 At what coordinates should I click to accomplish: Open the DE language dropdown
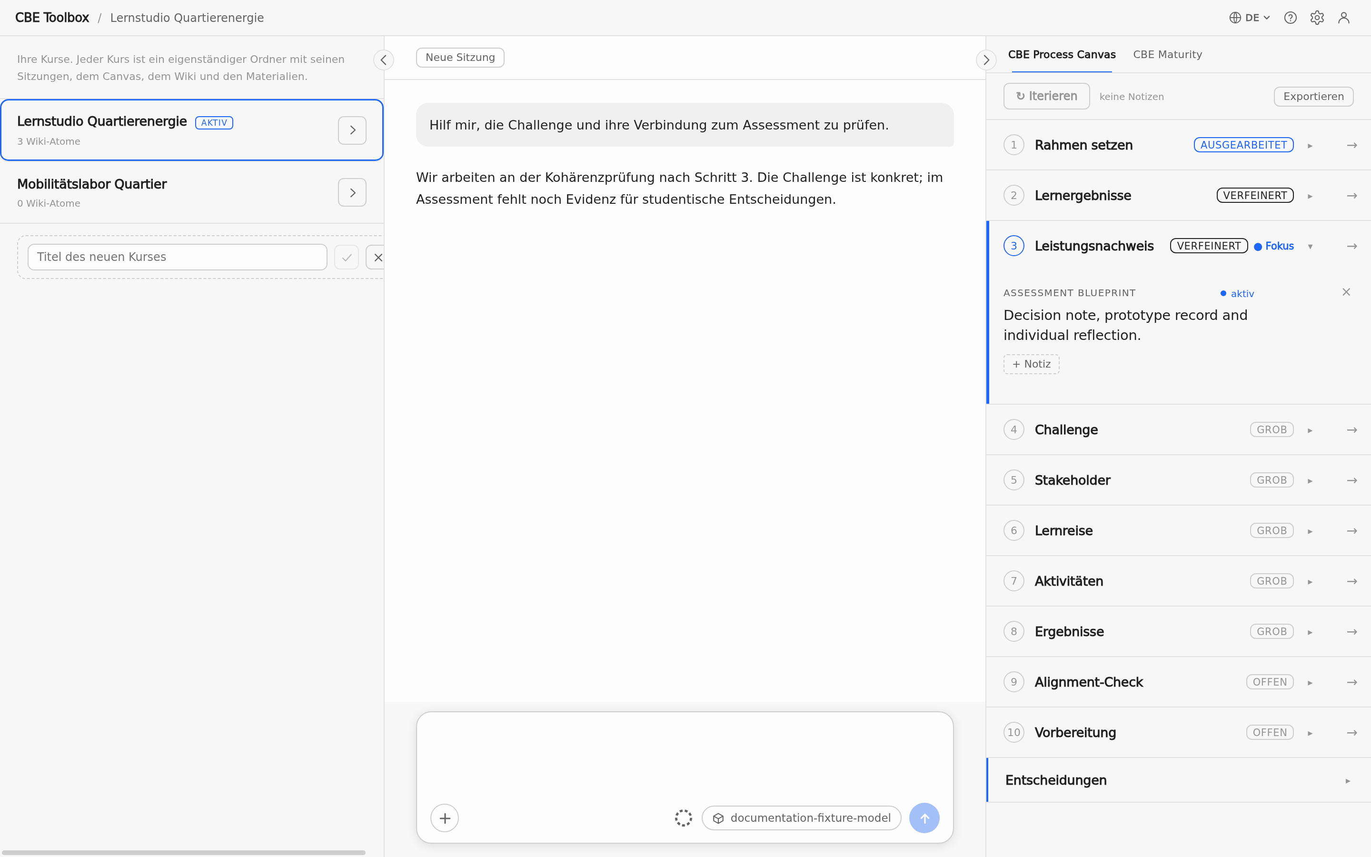pyautogui.click(x=1250, y=18)
